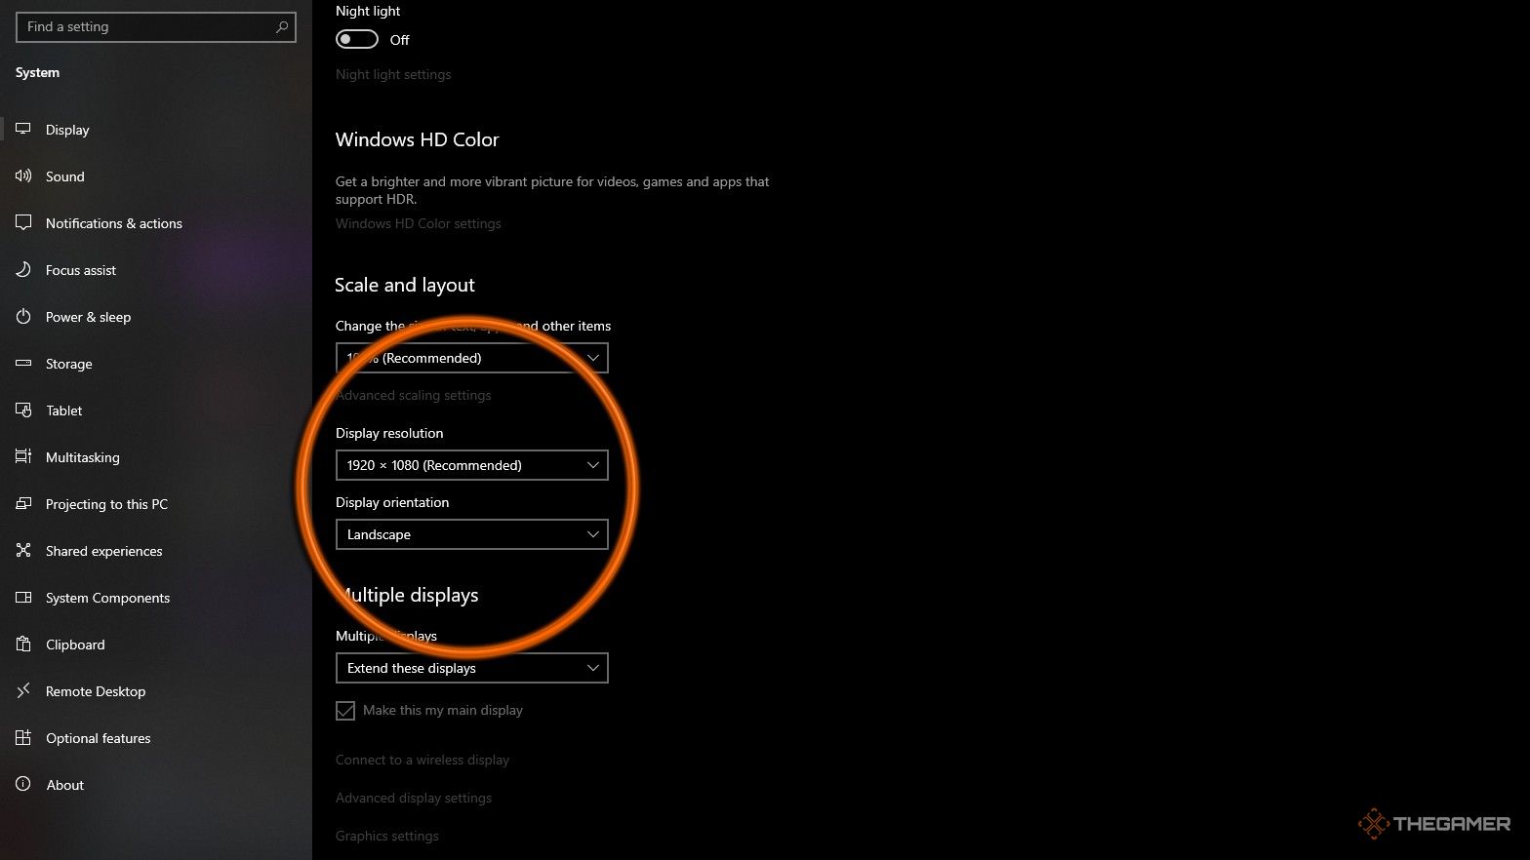Click the Scale and layout heading

(x=405, y=285)
